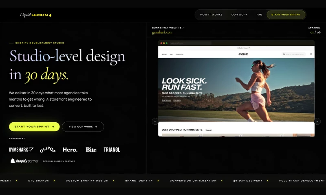326x195 pixels.
Task: Click the 01 / 06 slide counter
Action: point(315,32)
